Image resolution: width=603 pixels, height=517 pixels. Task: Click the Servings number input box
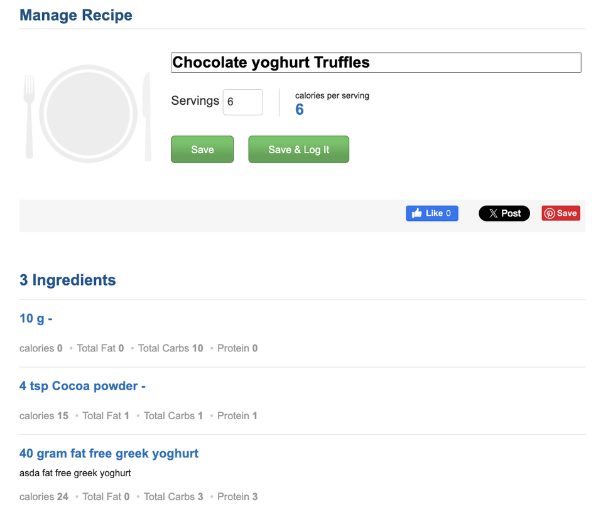point(243,102)
